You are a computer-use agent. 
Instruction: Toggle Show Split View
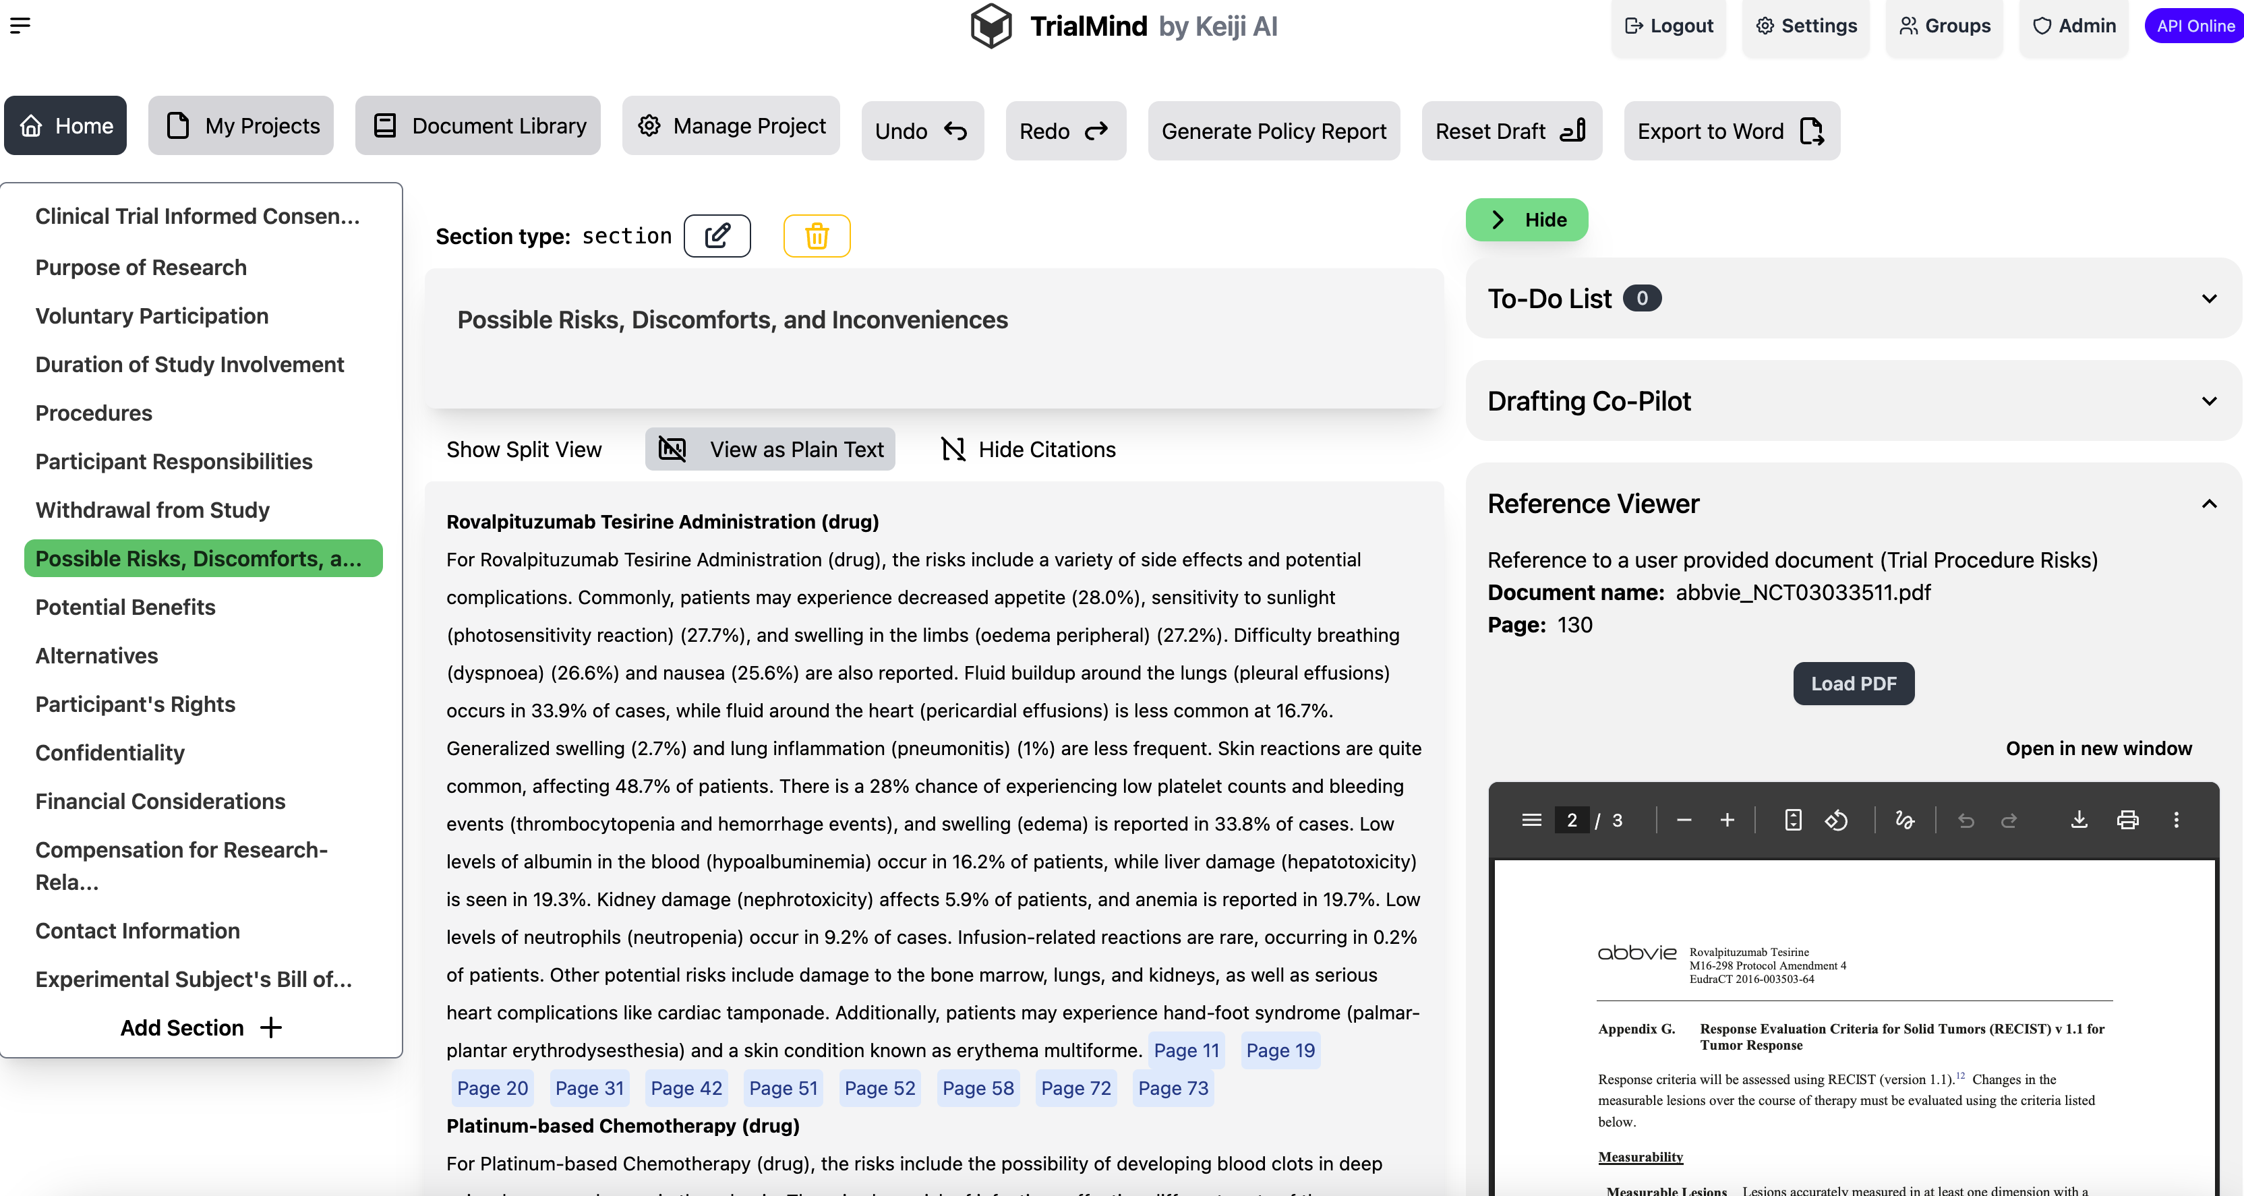(523, 450)
